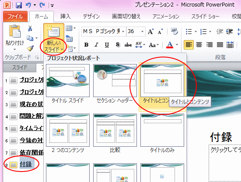Screen dimensions: 241x182
Task: Click the numbered list icon
Action: pos(203,32)
